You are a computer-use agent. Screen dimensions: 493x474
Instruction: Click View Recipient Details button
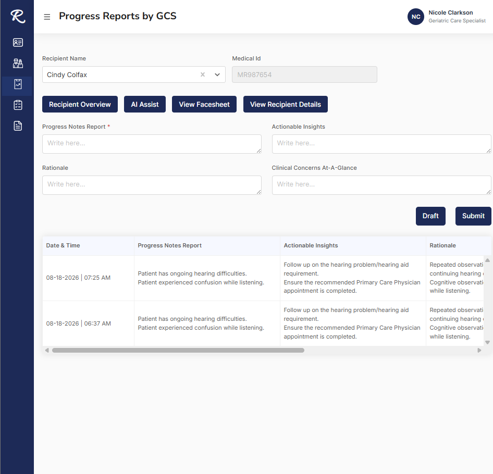click(x=286, y=104)
